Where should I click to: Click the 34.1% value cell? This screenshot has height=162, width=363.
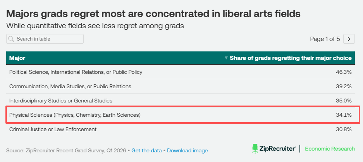click(x=344, y=115)
